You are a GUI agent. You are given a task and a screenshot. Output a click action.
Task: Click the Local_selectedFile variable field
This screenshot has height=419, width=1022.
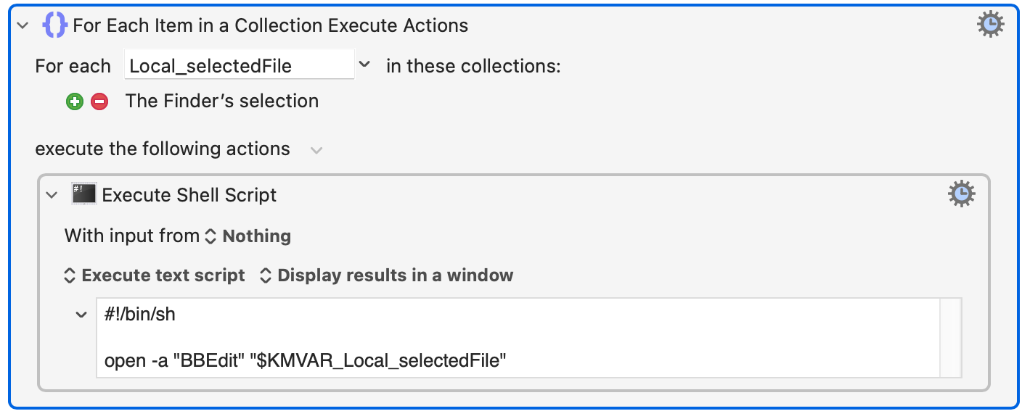[240, 66]
